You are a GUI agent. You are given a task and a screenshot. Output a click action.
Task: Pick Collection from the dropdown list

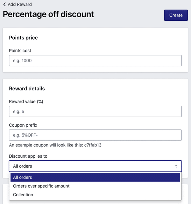coord(23,194)
